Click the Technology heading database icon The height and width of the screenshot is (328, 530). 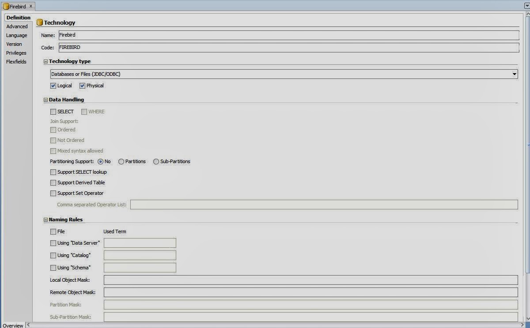point(40,22)
